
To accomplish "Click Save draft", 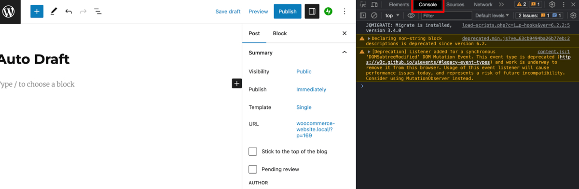I will click(x=228, y=11).
